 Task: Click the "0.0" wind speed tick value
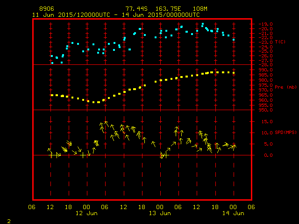click(268, 155)
